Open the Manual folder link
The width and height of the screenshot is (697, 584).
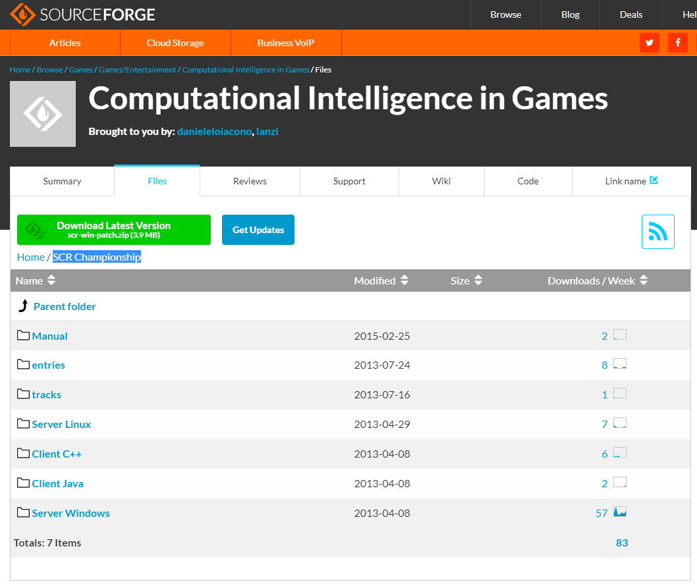click(50, 336)
